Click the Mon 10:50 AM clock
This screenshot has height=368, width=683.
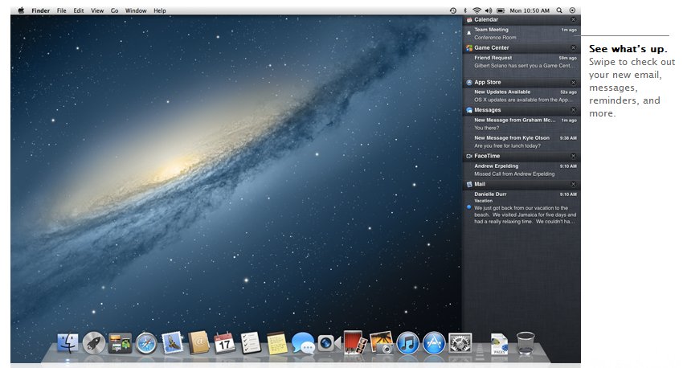530,10
